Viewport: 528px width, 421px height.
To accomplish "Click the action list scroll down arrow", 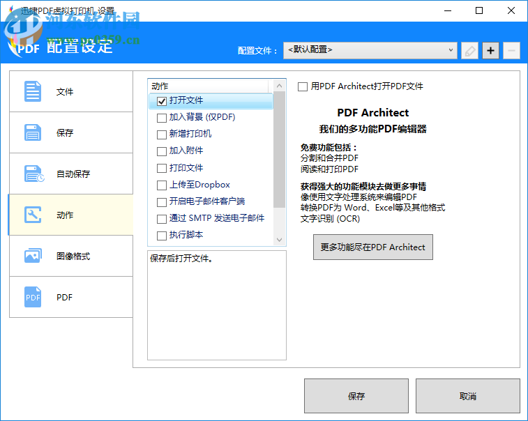I will tap(279, 240).
